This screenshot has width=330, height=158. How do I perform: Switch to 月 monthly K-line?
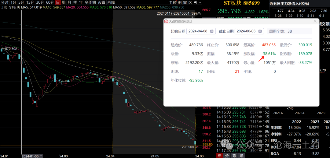click(x=69, y=2)
